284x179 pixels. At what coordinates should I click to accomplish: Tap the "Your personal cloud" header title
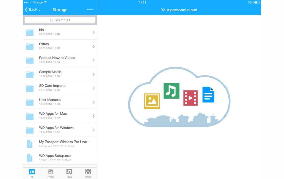coord(179,10)
